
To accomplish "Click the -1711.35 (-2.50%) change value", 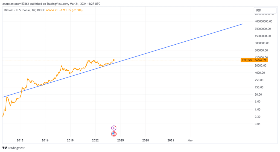I will point(71,10).
